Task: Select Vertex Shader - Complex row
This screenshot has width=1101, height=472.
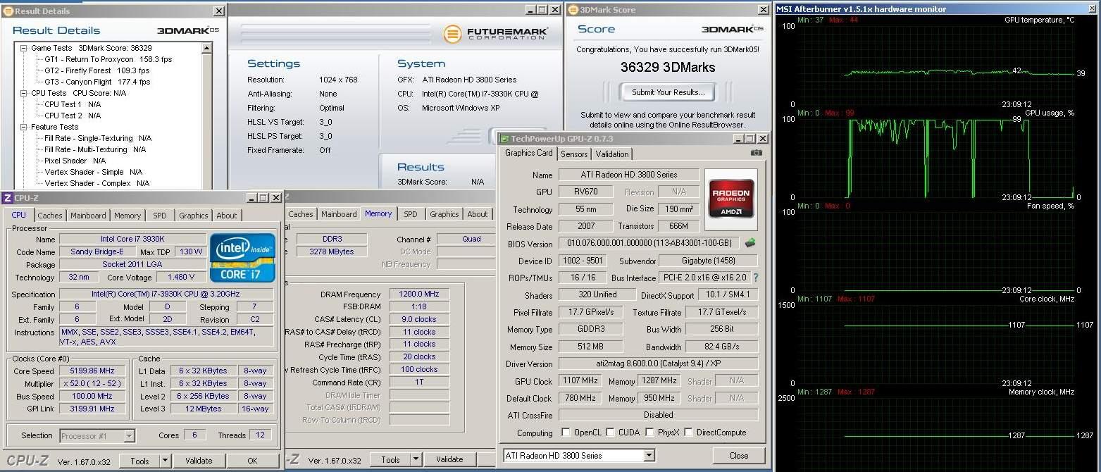Action: pos(97,183)
